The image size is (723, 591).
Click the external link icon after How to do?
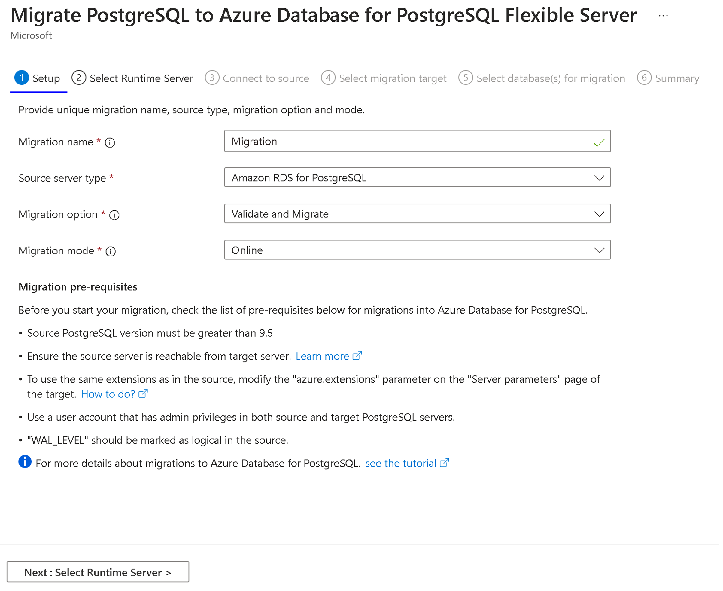point(143,393)
